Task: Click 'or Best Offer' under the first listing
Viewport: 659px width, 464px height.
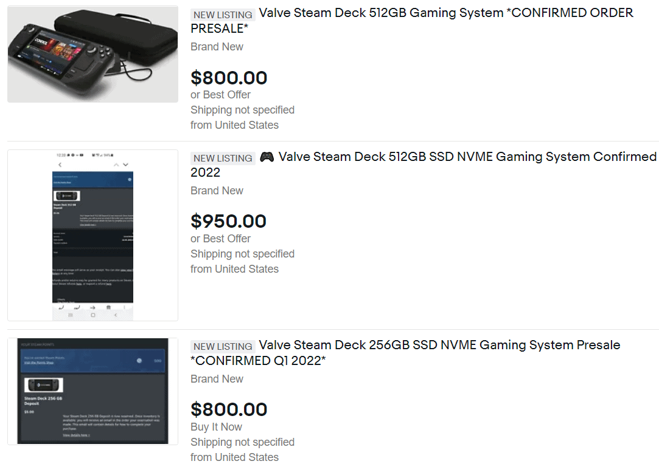Action: (x=220, y=95)
